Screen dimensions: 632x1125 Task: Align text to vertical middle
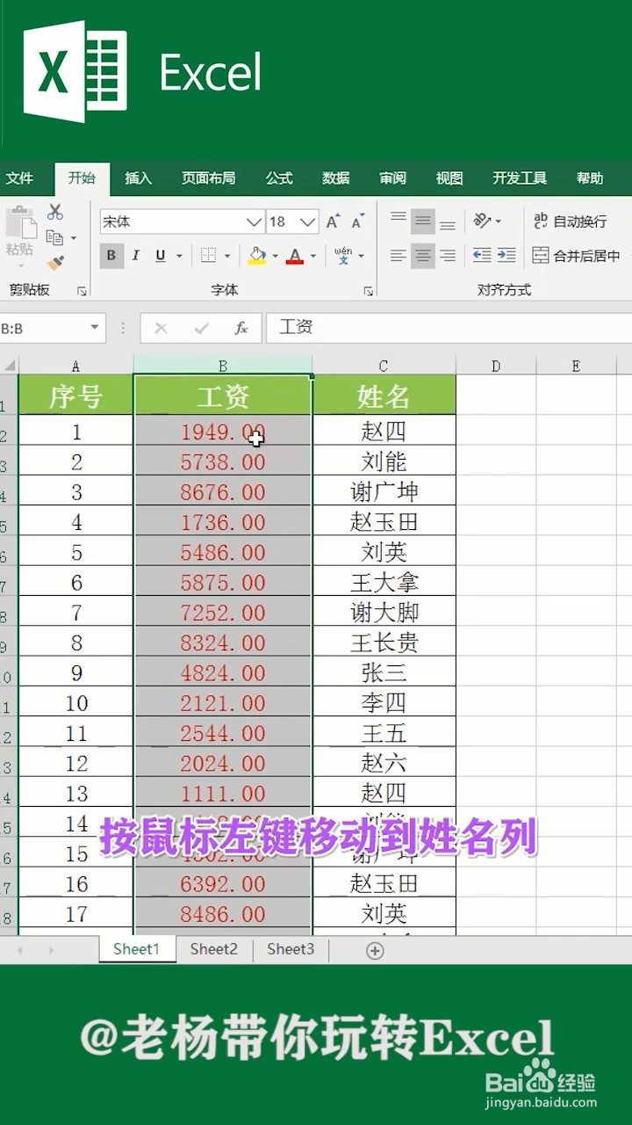click(423, 221)
